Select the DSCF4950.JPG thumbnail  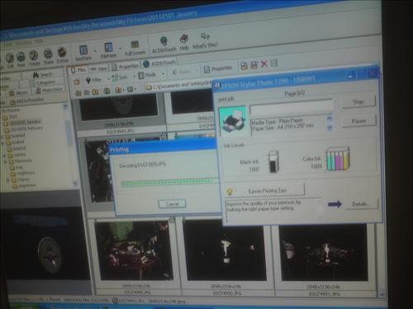(226, 250)
